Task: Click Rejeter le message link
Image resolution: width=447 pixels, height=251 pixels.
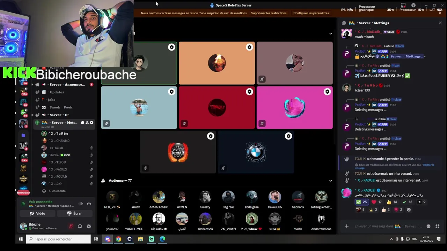Action: coord(429,165)
